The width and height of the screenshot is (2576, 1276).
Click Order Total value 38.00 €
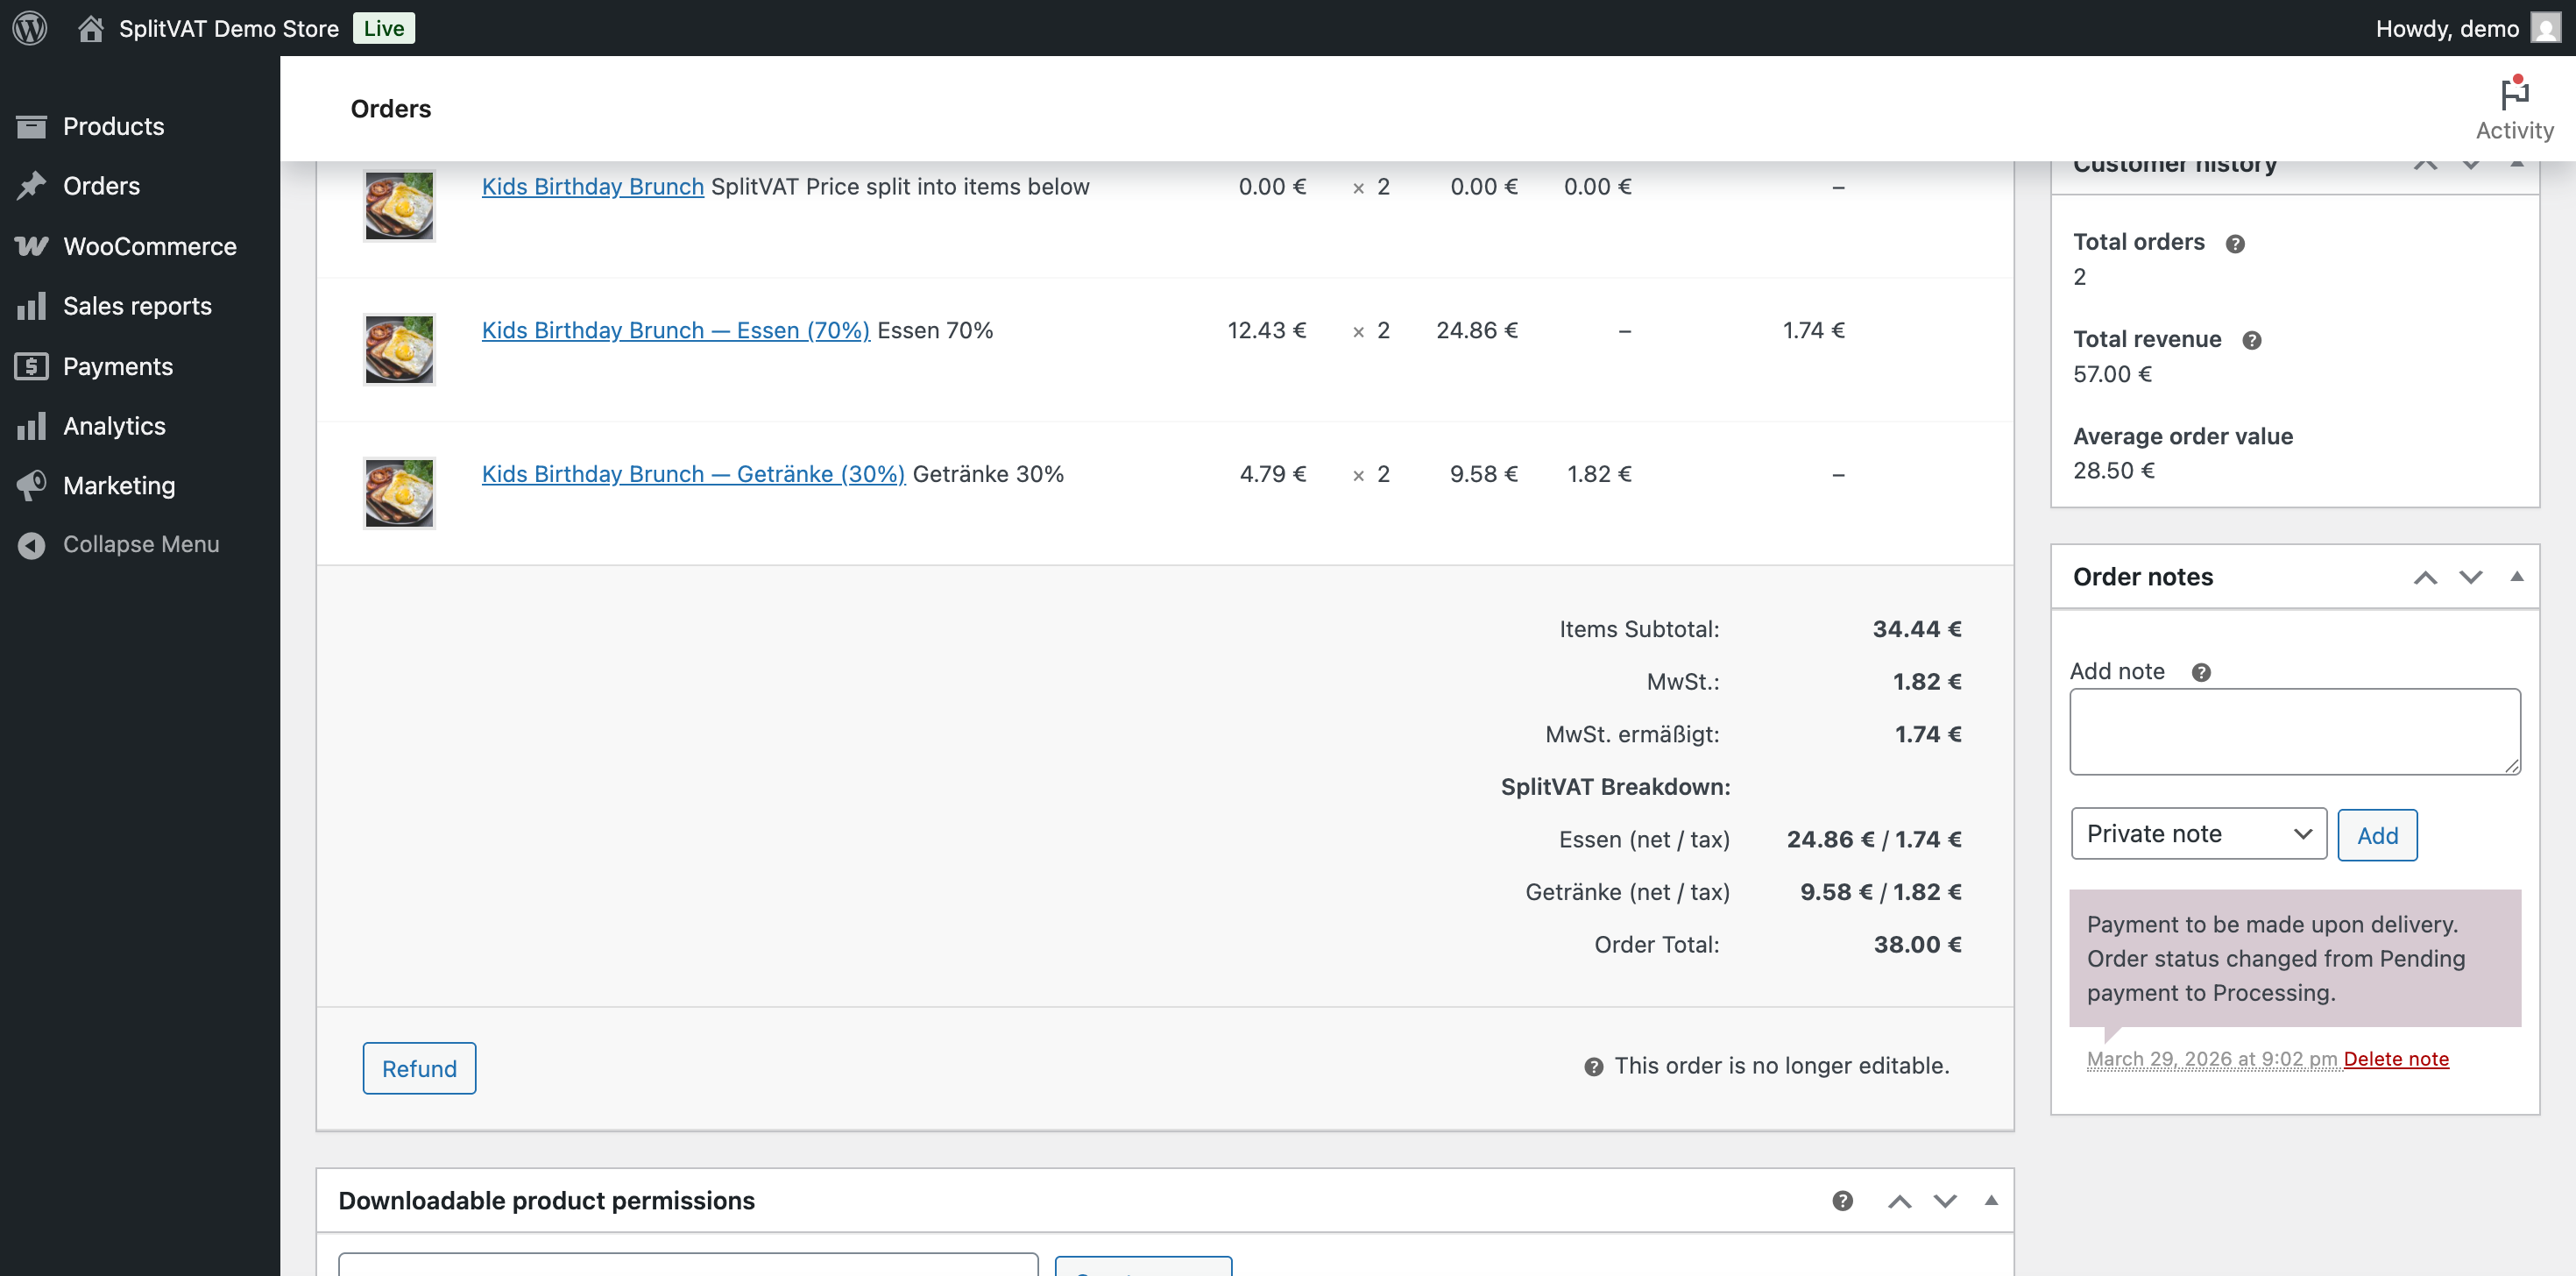pyautogui.click(x=1917, y=944)
